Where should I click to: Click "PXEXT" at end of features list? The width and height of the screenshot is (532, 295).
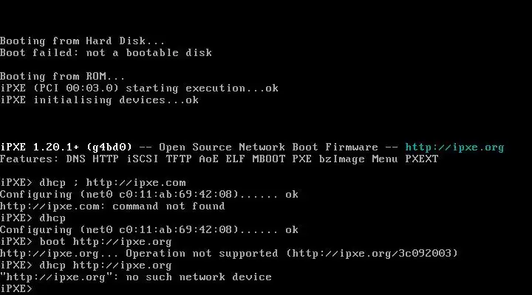point(421,159)
